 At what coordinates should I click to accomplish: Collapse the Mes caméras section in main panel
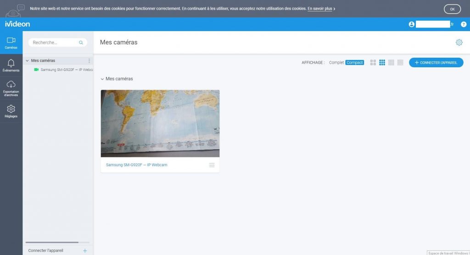[102, 79]
